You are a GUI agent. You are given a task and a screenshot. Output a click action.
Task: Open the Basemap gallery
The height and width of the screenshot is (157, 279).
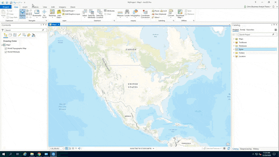(52, 14)
